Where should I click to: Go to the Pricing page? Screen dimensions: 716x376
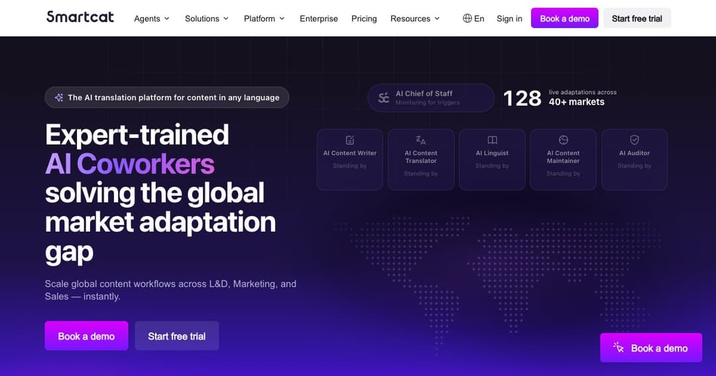(x=364, y=19)
